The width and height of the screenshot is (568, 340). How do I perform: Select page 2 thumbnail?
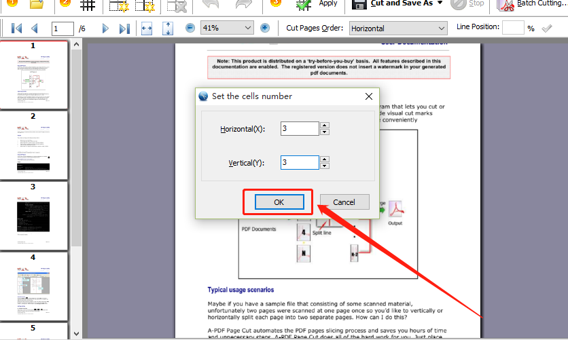coord(33,145)
